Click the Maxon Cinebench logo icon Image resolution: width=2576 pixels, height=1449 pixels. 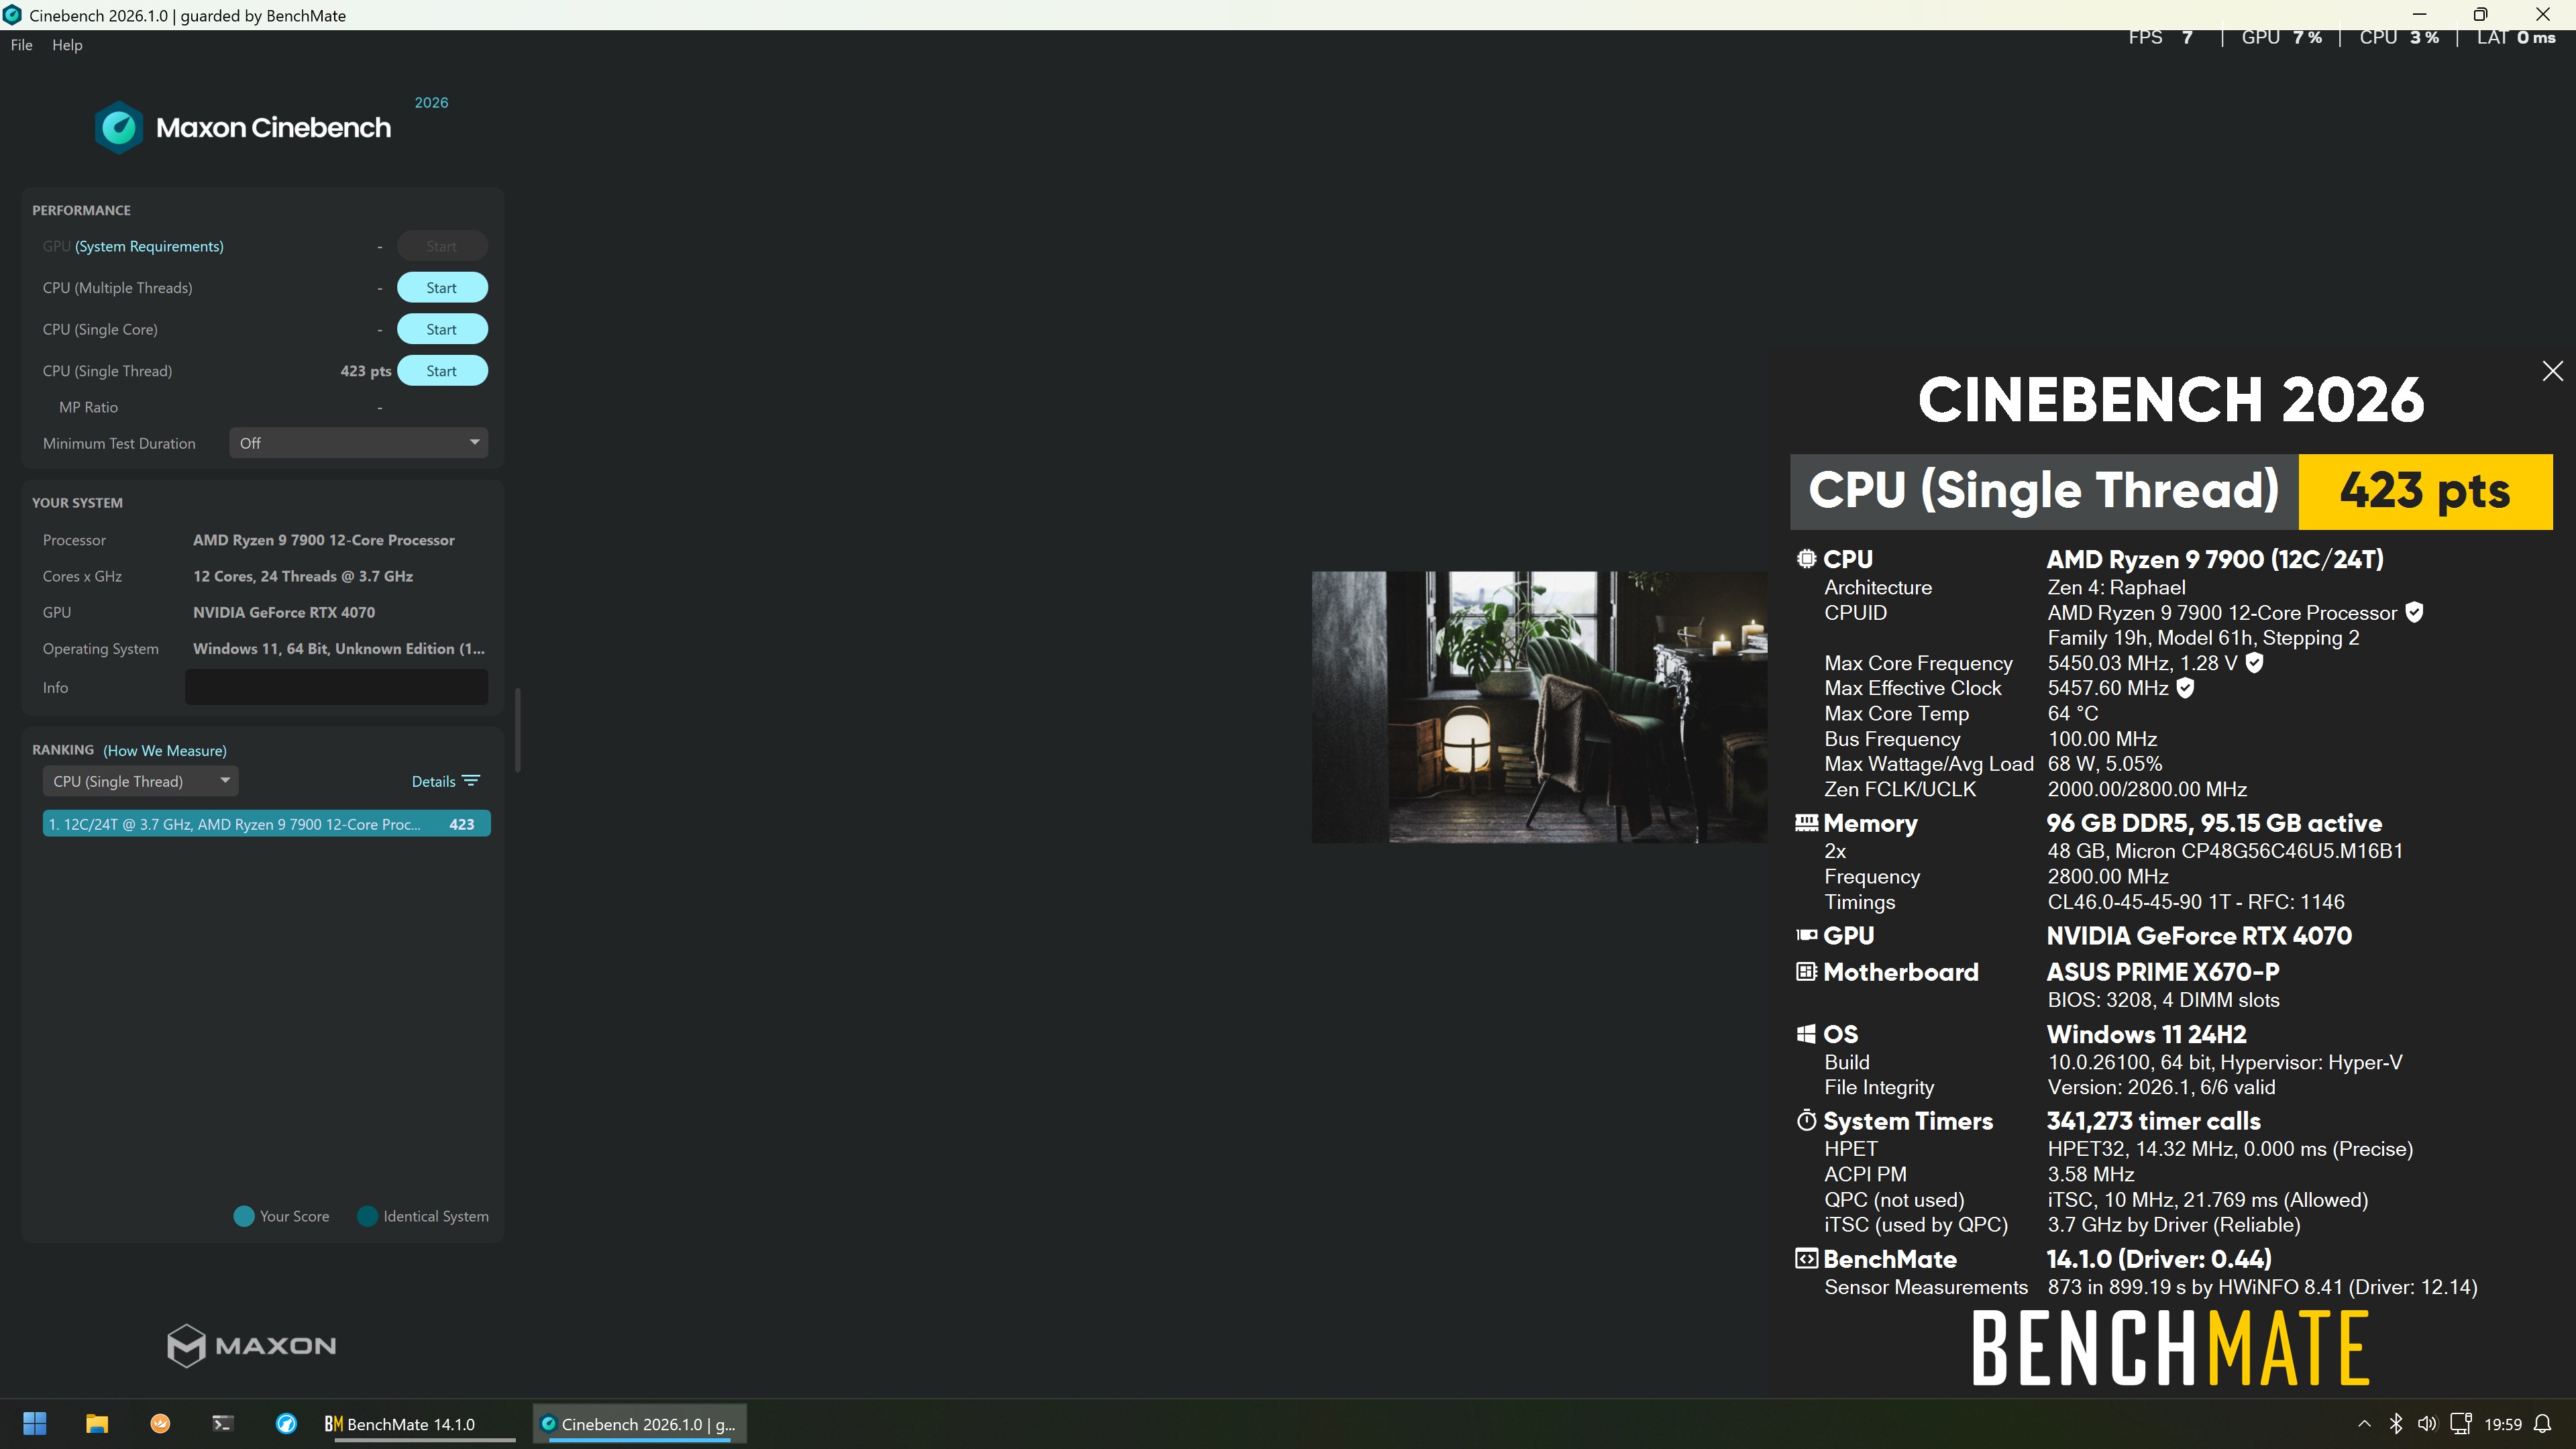(x=119, y=127)
